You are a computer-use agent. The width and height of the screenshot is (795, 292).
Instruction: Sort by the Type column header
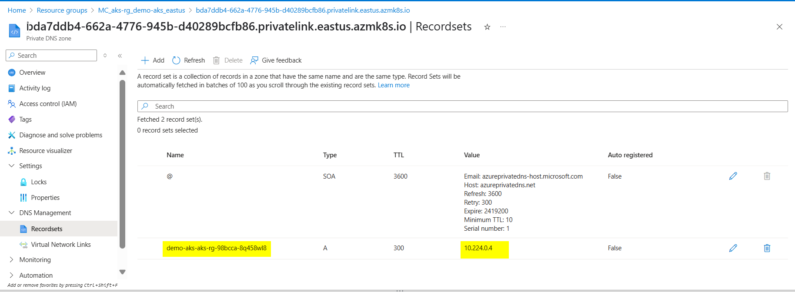tap(330, 155)
